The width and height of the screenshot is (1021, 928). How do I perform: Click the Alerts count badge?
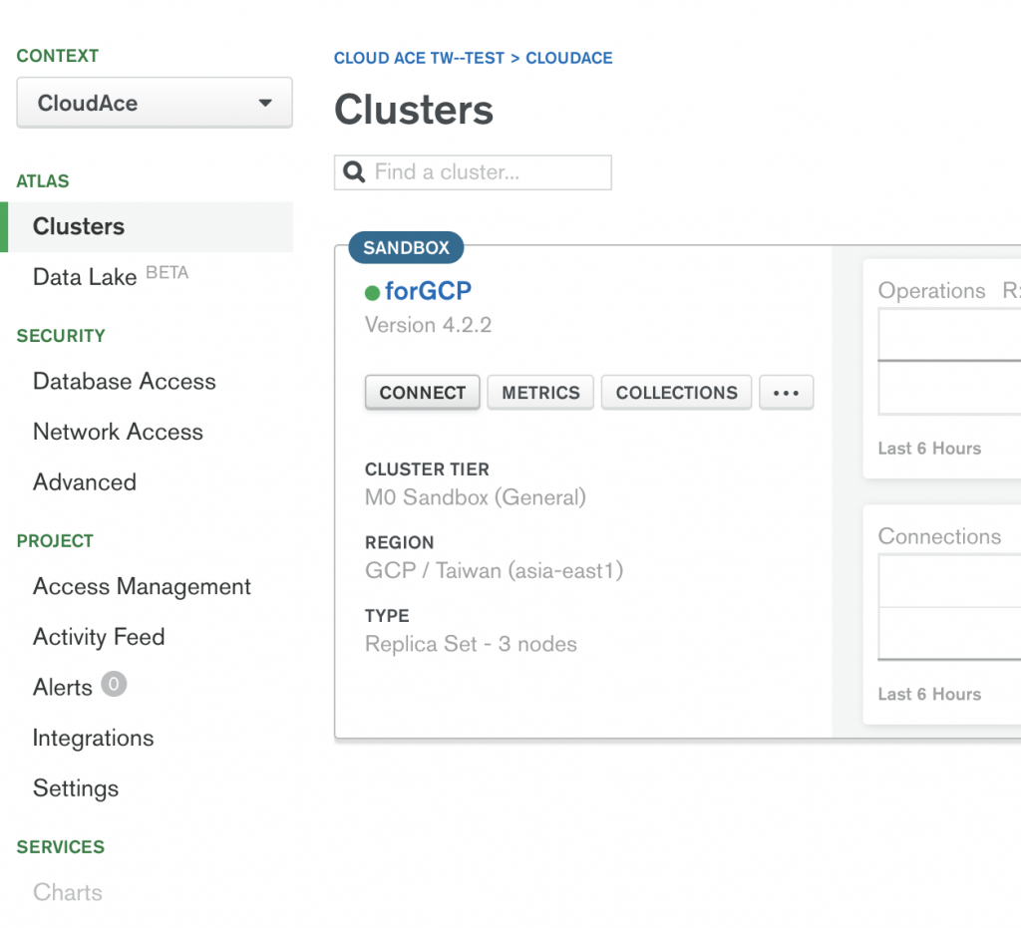[x=114, y=684]
